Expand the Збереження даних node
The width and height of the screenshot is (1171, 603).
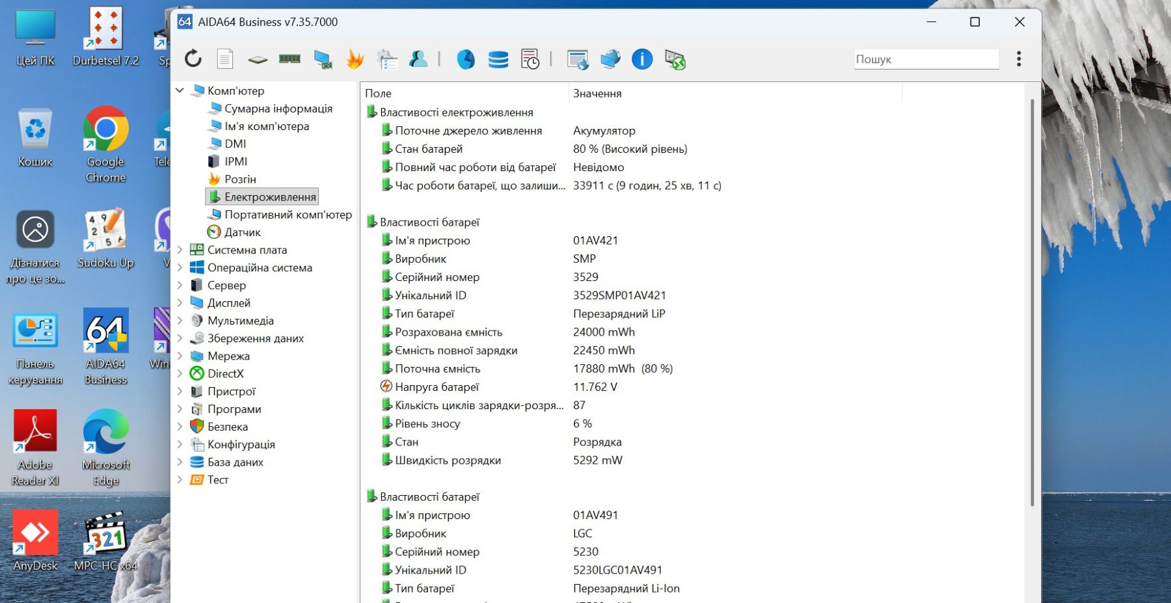click(180, 338)
